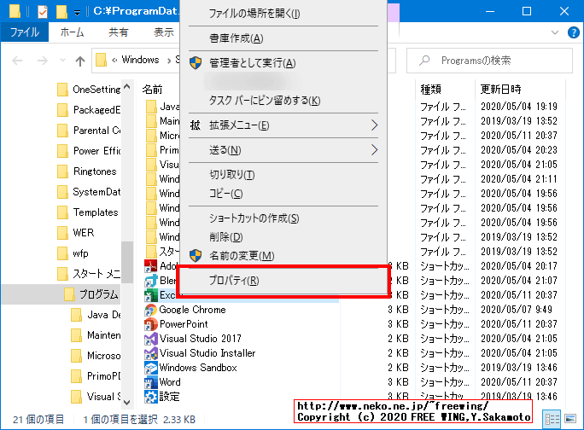Click quick access properties checkmark icon
The height and width of the screenshot is (430, 584).
pyautogui.click(x=43, y=12)
